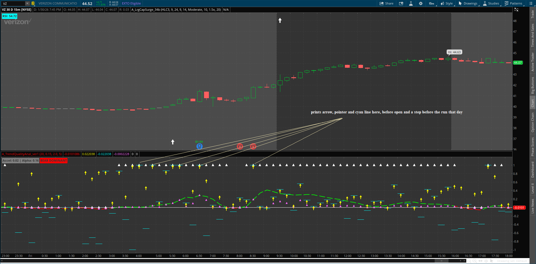Open the VZ symbol dropdown arrow
The height and width of the screenshot is (264, 536).
(x=27, y=3)
